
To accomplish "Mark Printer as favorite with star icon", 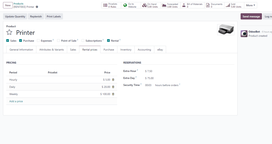I will click(x=9, y=32).
